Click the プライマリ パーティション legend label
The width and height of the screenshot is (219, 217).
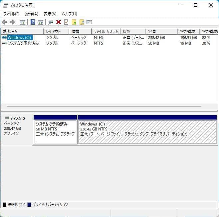(x=50, y=205)
